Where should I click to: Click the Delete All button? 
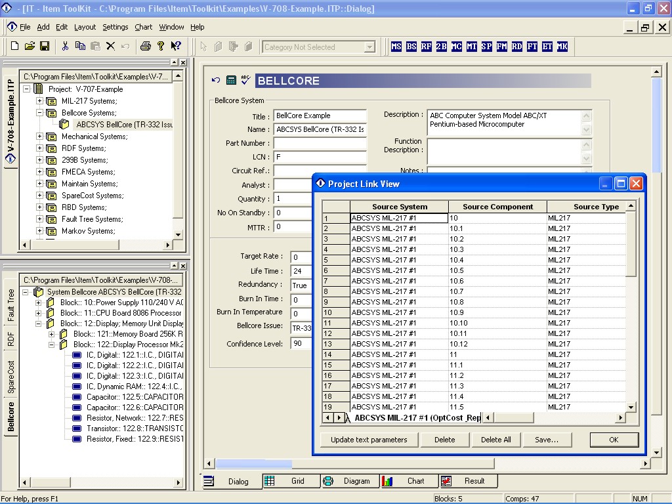pos(496,440)
